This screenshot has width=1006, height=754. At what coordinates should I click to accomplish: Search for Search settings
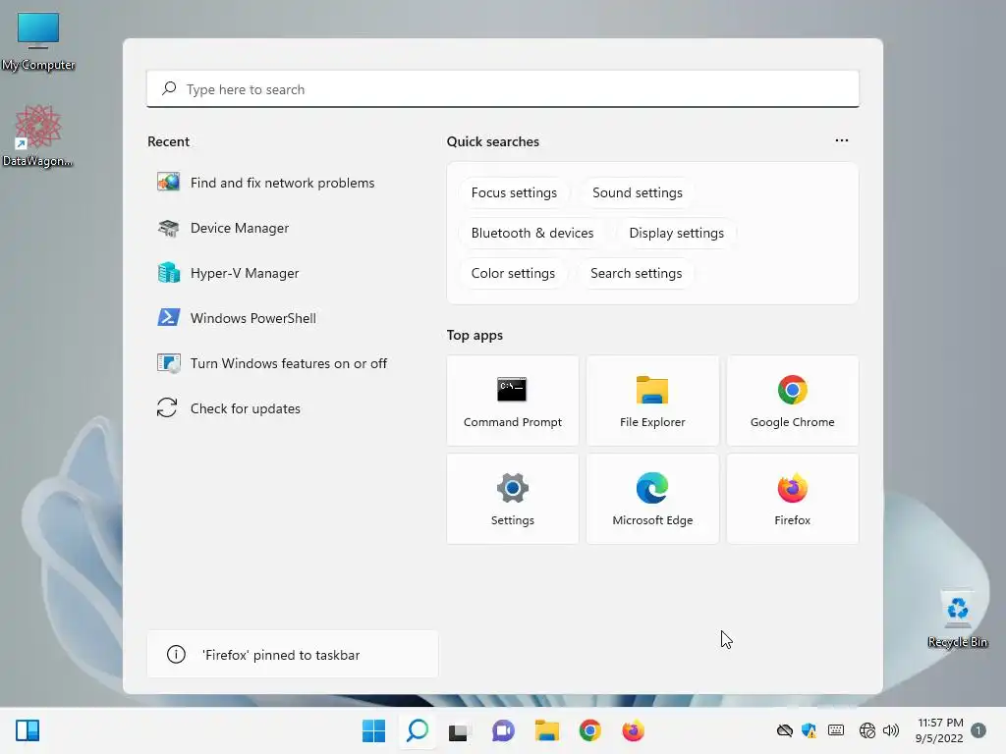(636, 273)
